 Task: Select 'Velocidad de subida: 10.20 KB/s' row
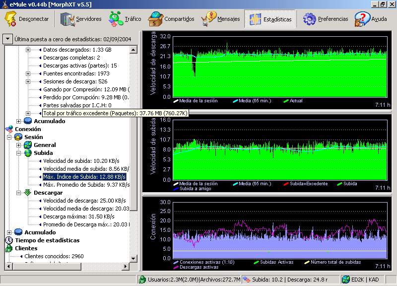click(x=81, y=161)
